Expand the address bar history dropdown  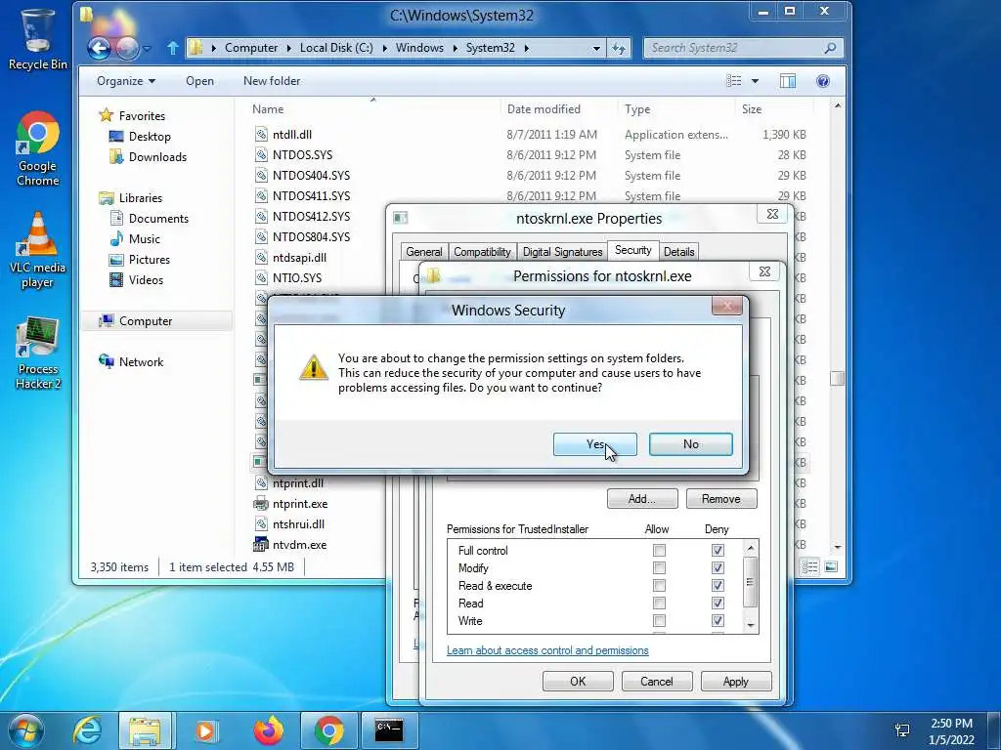[596, 48]
